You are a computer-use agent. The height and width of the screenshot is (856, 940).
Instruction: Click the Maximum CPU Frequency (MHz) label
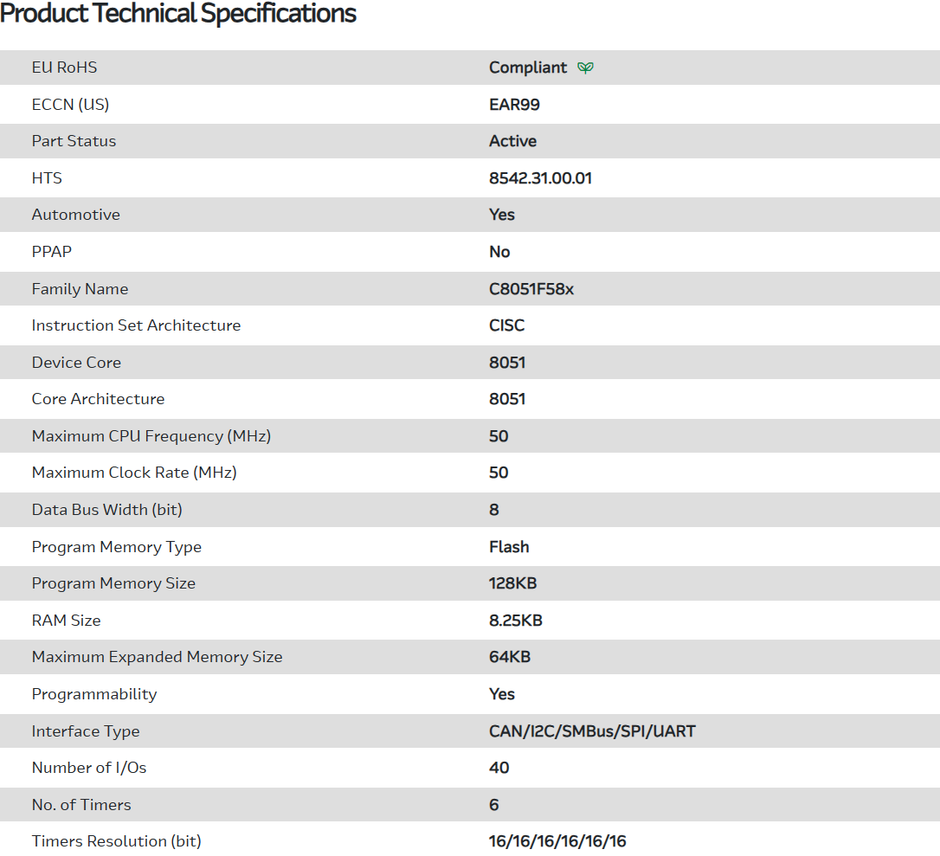[x=151, y=436]
